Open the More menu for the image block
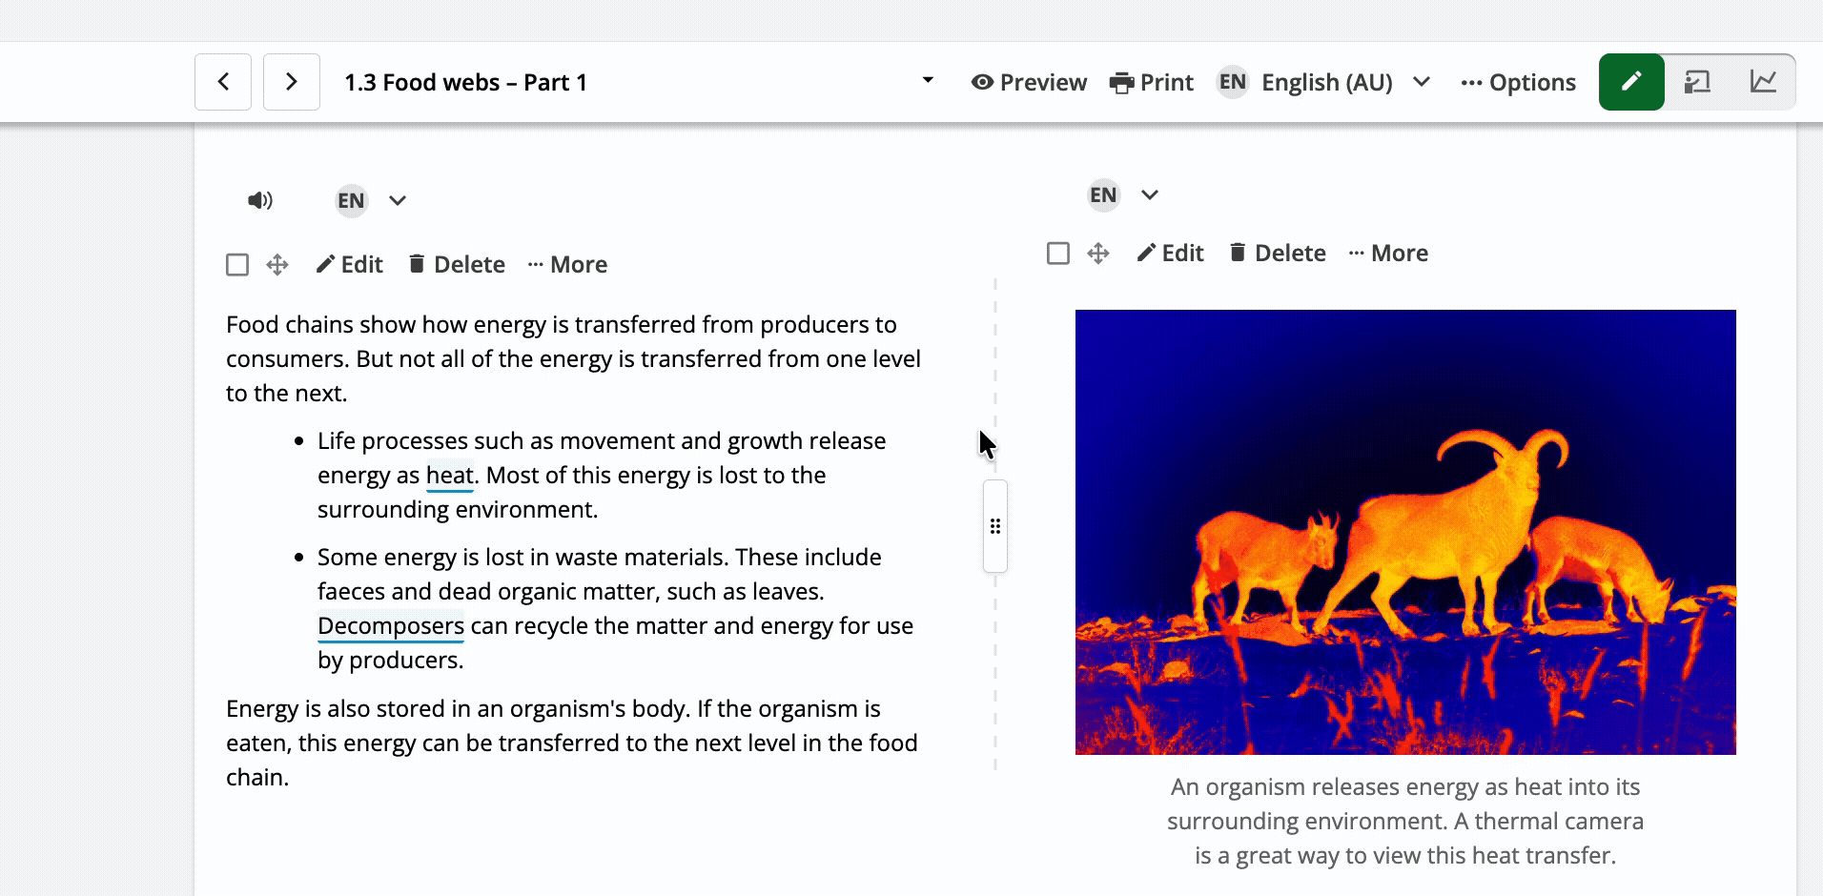Screen dimensions: 1823x896 tap(1388, 254)
